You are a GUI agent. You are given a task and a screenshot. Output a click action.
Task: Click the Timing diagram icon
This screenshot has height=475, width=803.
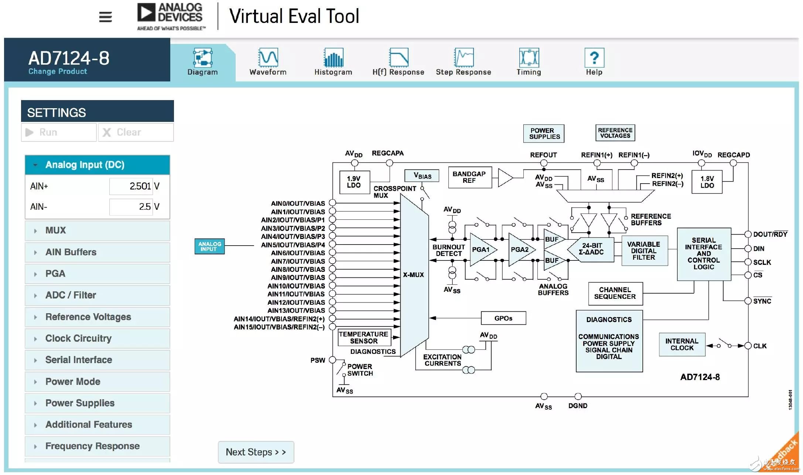[529, 58]
